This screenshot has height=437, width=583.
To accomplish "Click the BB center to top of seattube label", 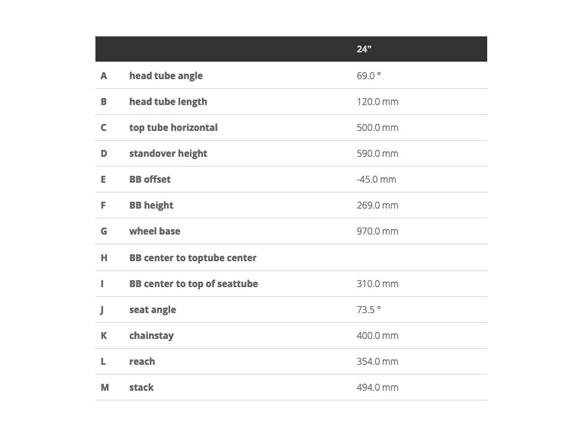I will tap(193, 284).
